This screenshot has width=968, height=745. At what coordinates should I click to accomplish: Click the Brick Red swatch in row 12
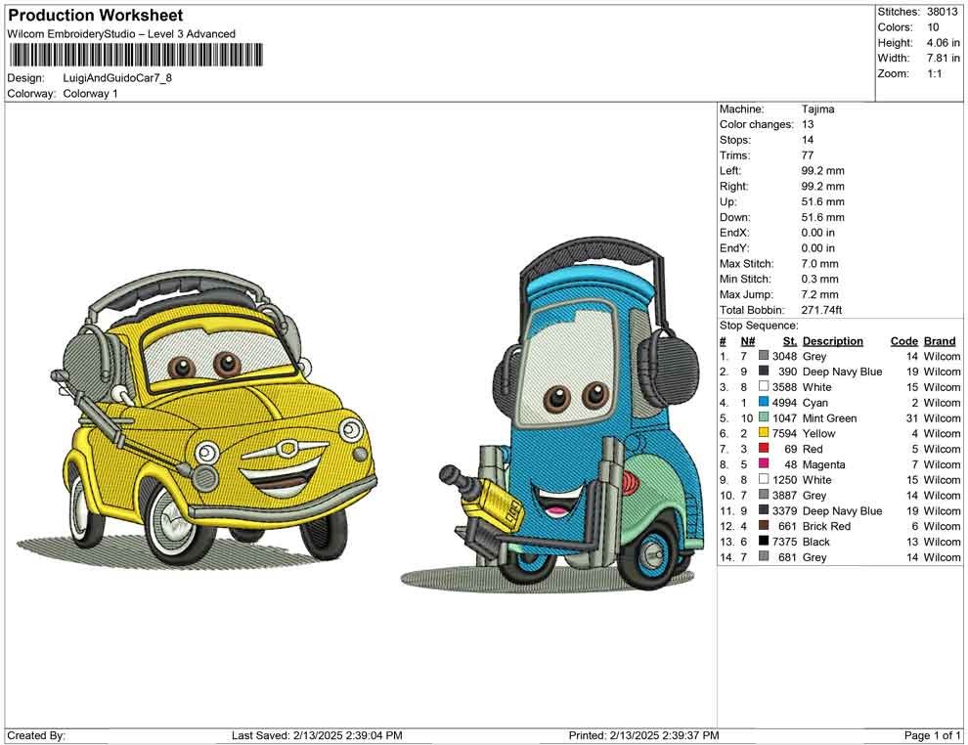pos(764,526)
